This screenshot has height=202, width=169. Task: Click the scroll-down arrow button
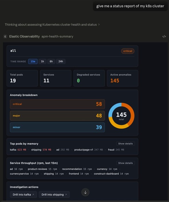[x=85, y=192]
